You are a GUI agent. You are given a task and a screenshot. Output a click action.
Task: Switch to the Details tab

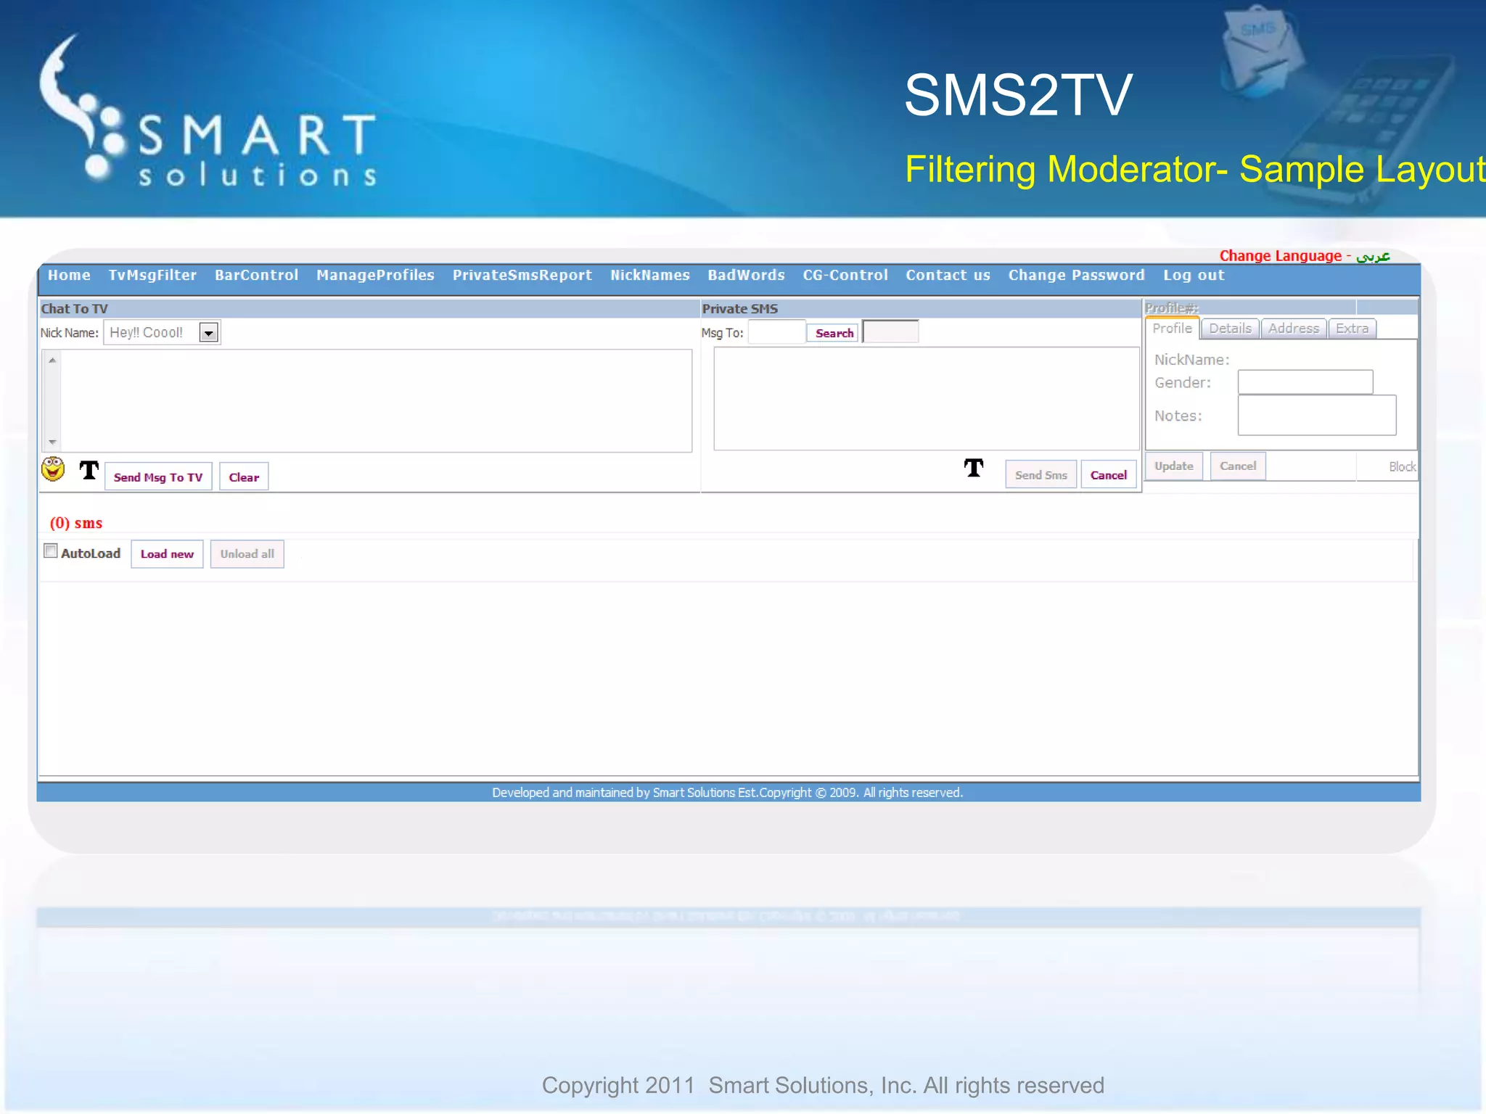(1230, 329)
